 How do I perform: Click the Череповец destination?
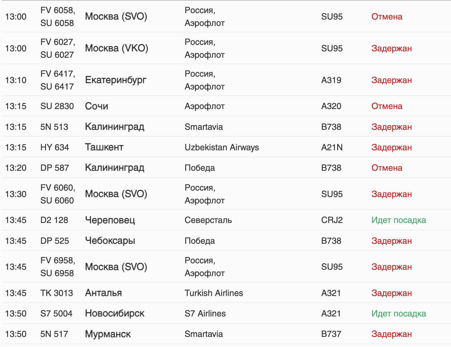click(110, 220)
